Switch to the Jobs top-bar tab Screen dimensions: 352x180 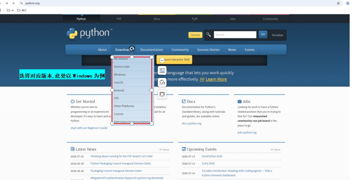tap(233, 19)
